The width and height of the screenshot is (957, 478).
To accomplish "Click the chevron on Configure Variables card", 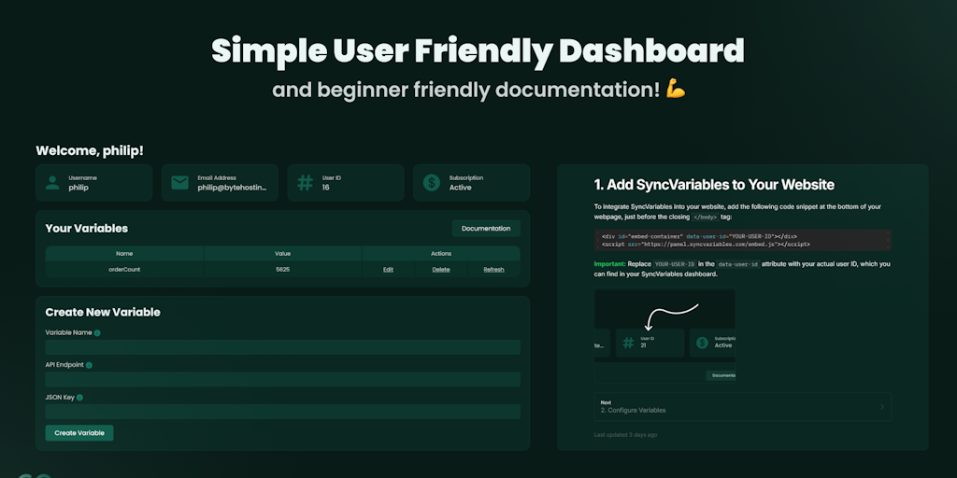I will coord(881,407).
